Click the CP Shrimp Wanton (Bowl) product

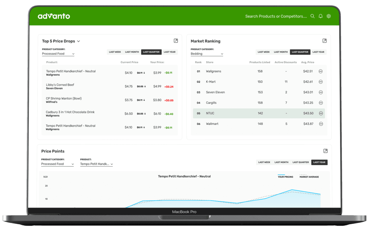pyautogui.click(x=64, y=98)
